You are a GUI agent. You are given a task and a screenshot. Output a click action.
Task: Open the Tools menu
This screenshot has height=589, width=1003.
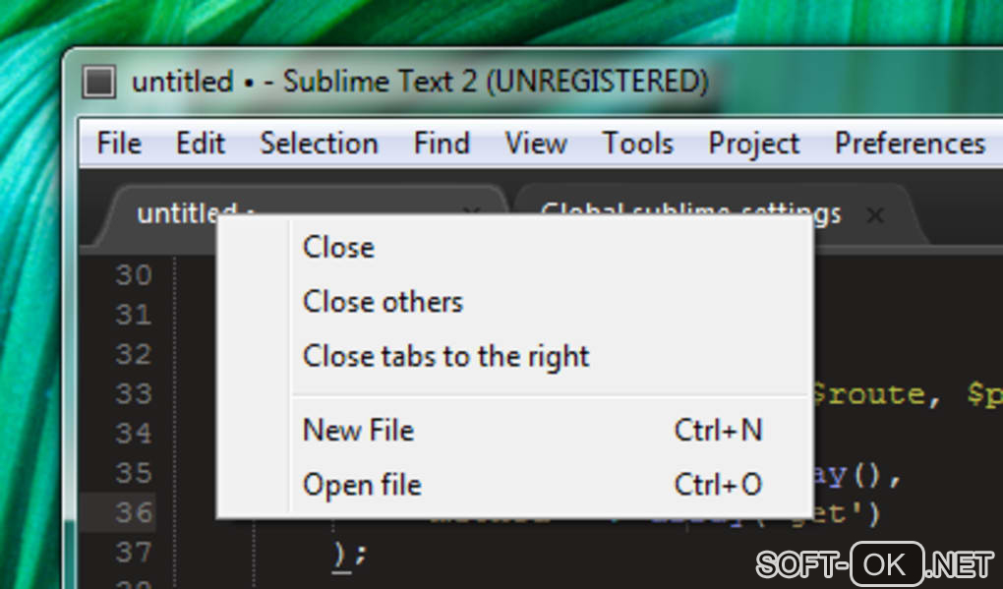tap(637, 144)
